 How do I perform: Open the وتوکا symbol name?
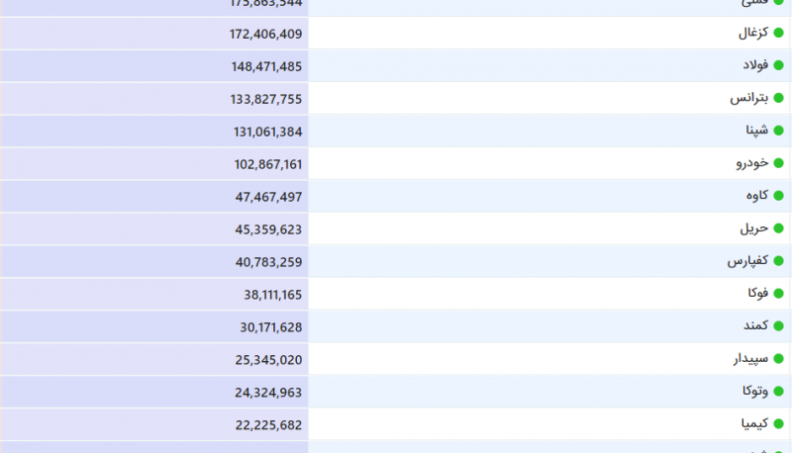coord(755,391)
